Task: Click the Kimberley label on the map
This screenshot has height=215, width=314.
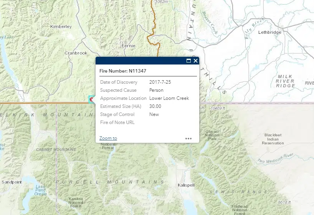Action: pyautogui.click(x=61, y=26)
